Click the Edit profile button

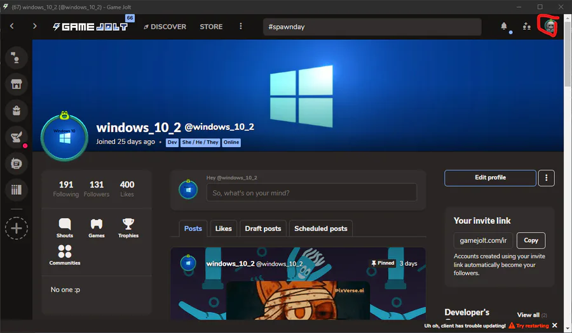(490, 178)
